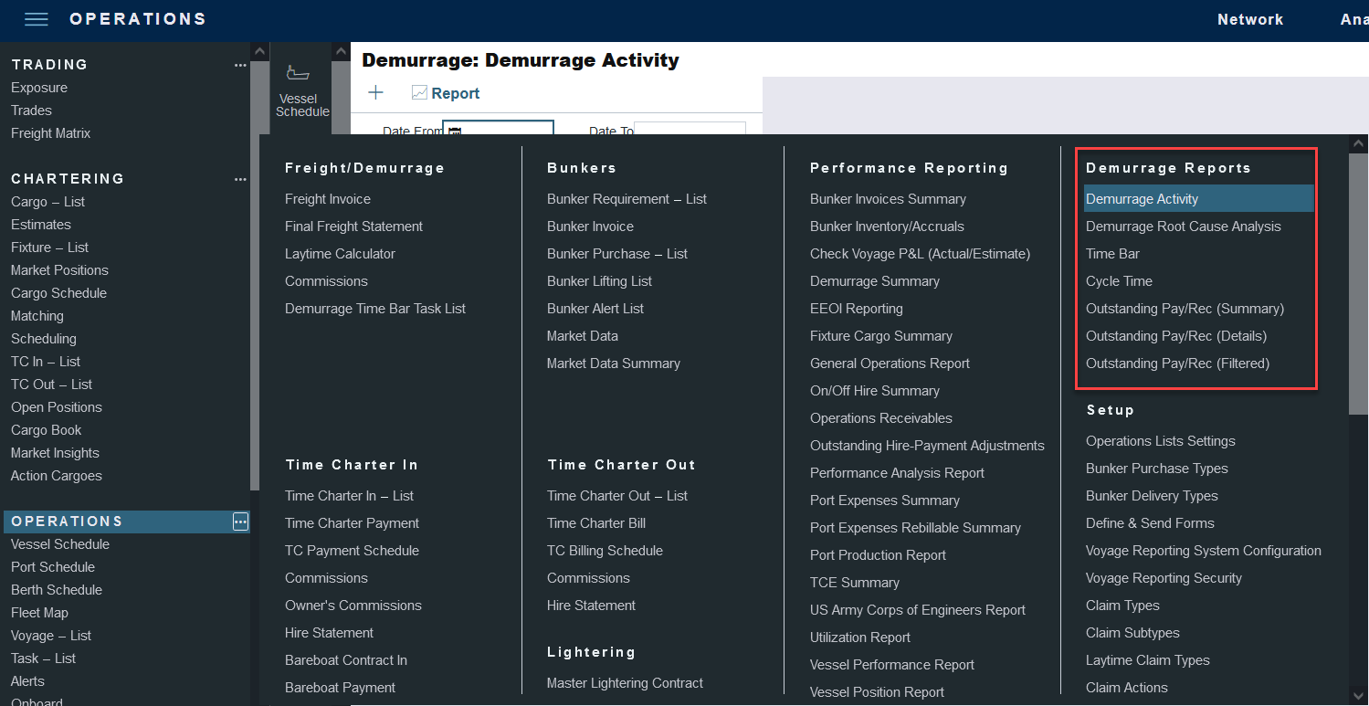Viewport: 1369px width, 706px height.
Task: Click the ellipsis icon beside OPERATIONS
Action: click(x=240, y=522)
